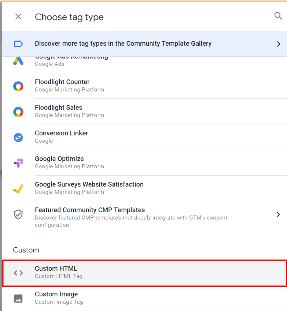
Task: Click the Google Ads logo icon
Action: coord(18,61)
